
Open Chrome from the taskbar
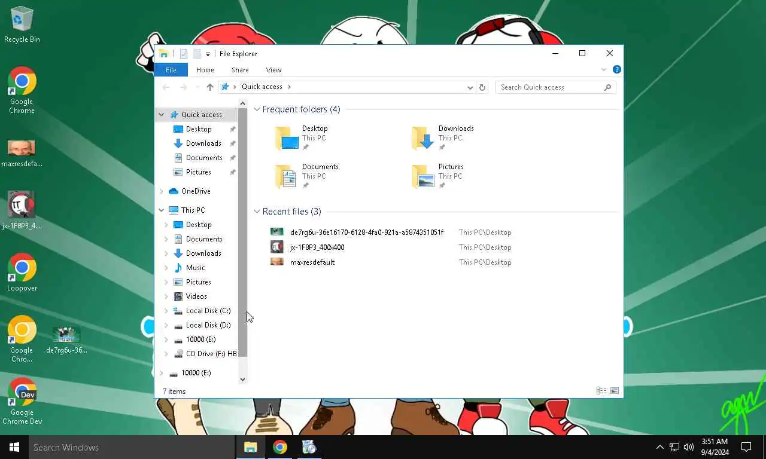point(280,447)
